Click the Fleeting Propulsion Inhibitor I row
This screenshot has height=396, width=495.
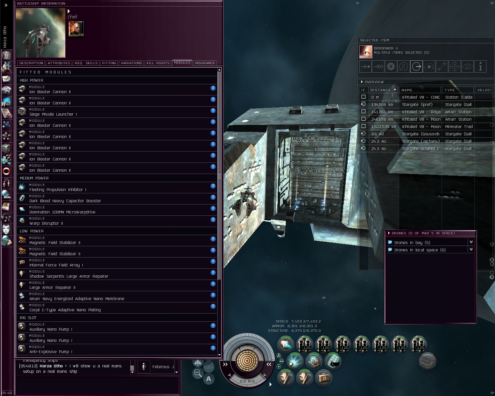[x=117, y=188]
